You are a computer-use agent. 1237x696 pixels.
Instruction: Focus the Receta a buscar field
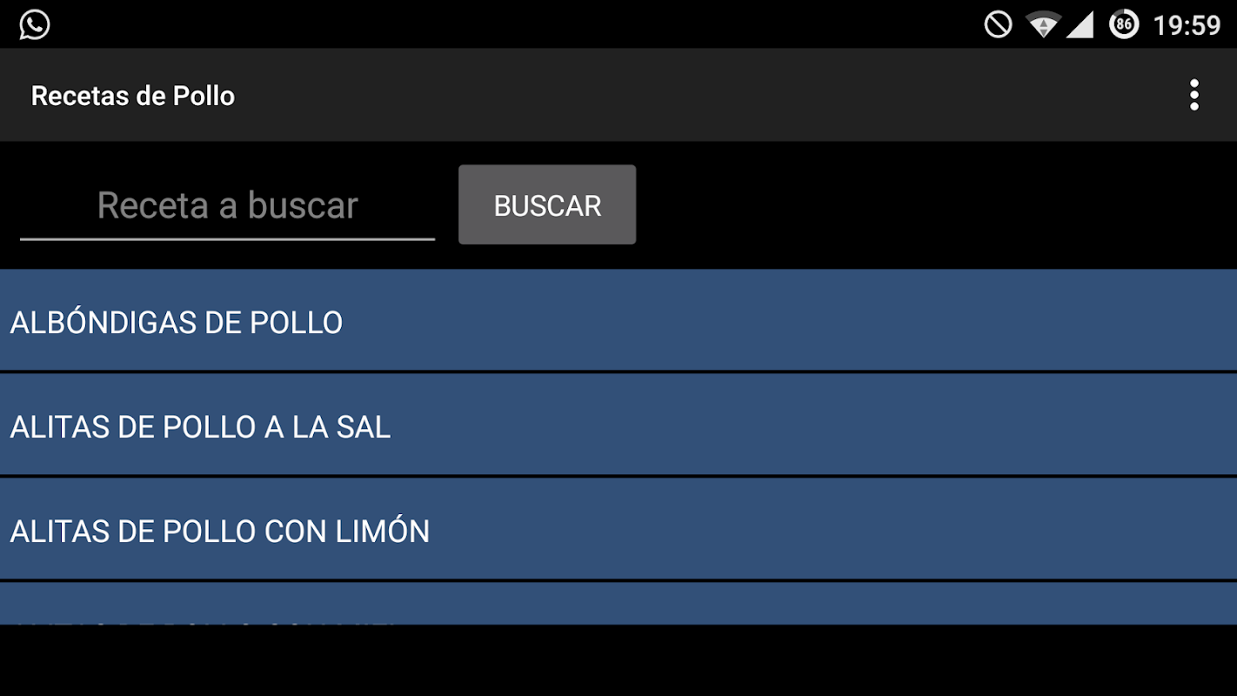click(227, 206)
